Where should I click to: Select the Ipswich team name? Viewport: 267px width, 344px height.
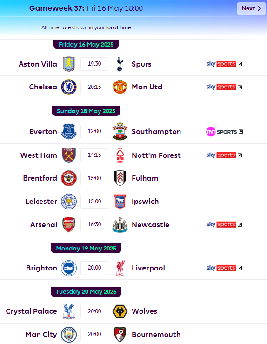point(145,202)
